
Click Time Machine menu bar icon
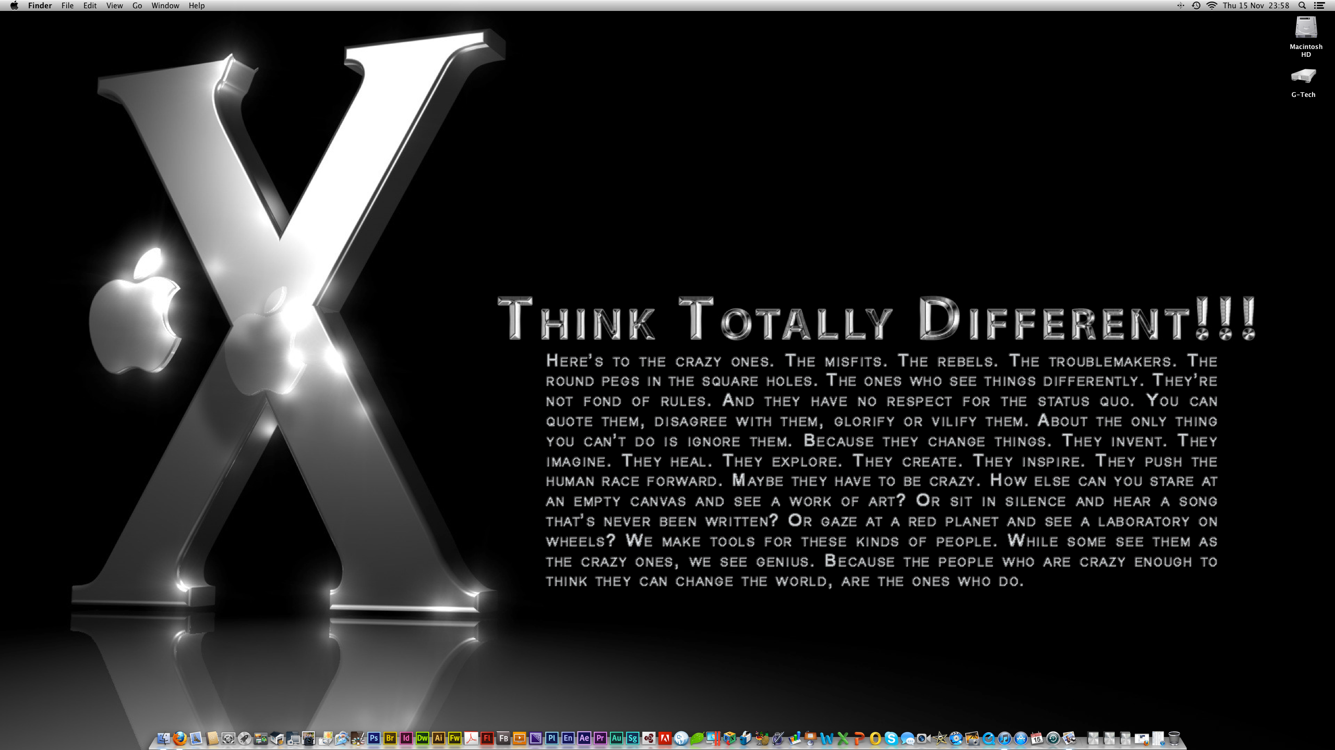coord(1196,5)
